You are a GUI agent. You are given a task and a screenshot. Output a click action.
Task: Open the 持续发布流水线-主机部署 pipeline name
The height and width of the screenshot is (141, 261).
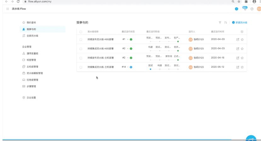coord(100,58)
